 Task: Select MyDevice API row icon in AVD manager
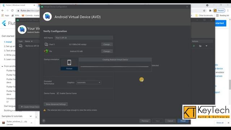point(21,46)
